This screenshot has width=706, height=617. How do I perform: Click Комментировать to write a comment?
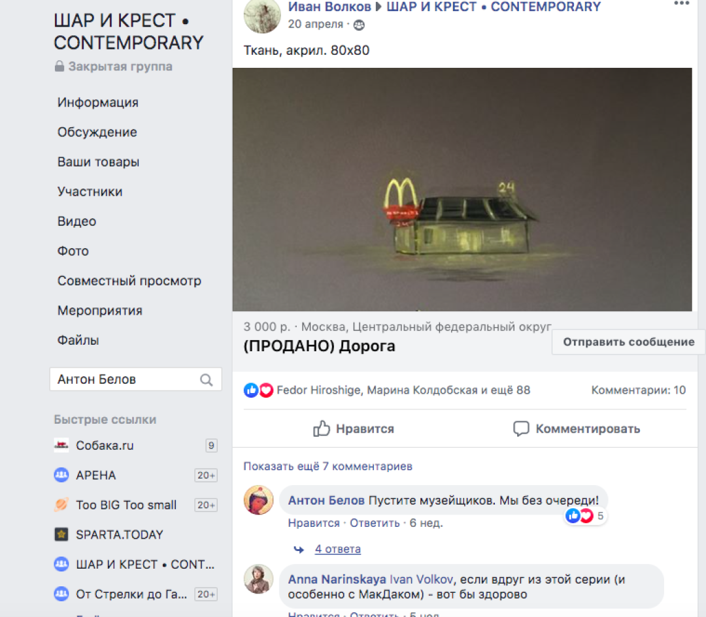point(577,429)
